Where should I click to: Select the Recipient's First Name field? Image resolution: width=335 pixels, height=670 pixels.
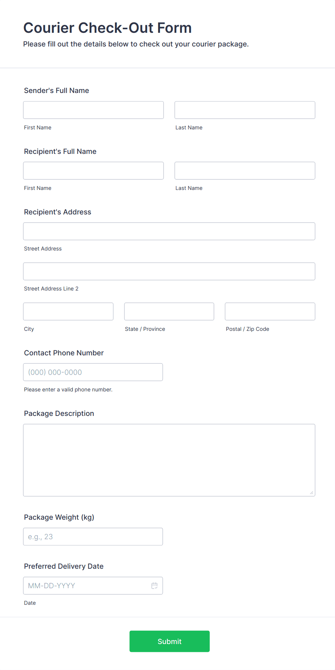[93, 170]
